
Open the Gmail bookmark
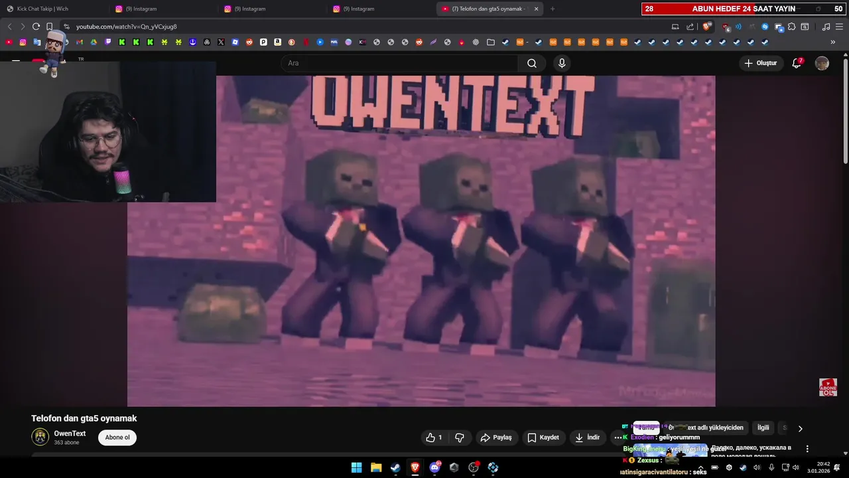click(x=79, y=42)
